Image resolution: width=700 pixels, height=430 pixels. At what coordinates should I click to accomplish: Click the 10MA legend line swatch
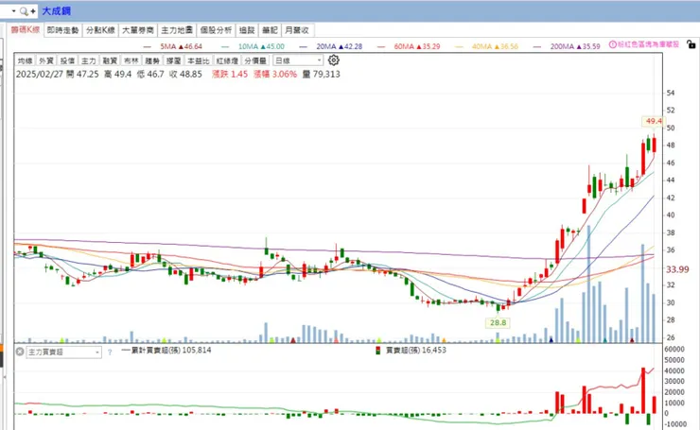tap(225, 46)
